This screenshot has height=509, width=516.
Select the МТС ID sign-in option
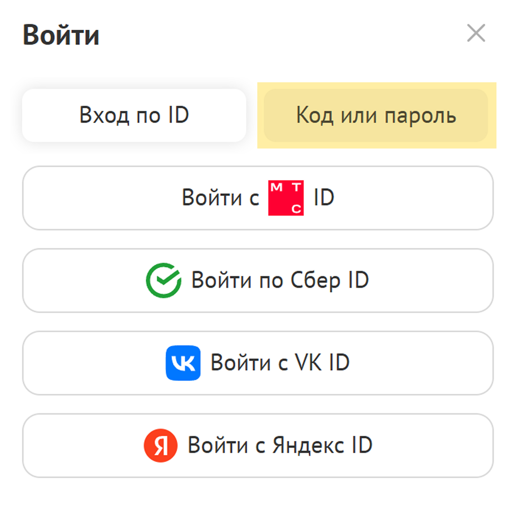[258, 198]
